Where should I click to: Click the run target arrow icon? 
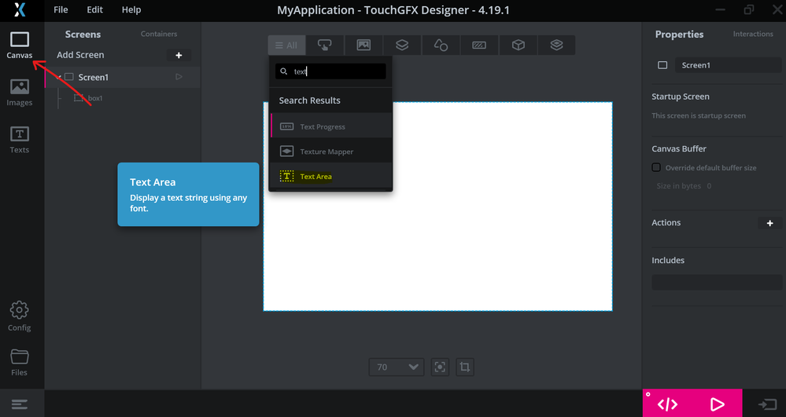point(767,404)
